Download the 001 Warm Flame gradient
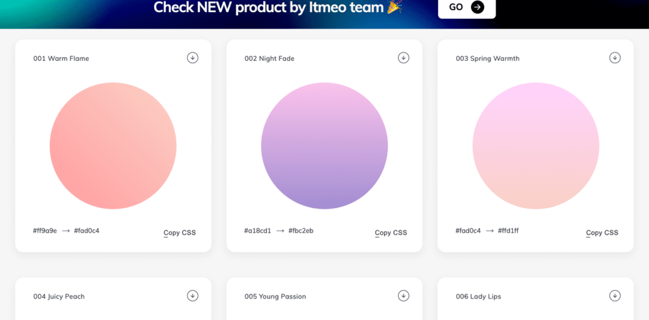This screenshot has height=320, width=649. [x=193, y=58]
